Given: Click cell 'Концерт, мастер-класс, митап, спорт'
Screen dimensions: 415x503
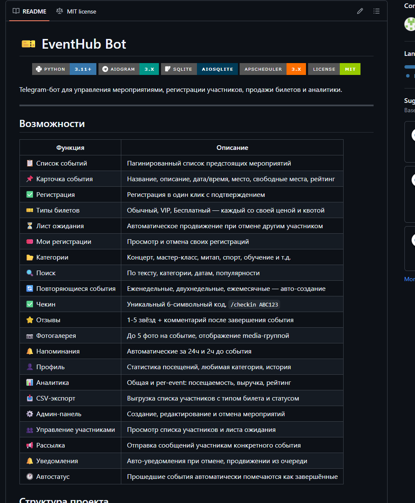Looking at the screenshot, I should tap(232, 257).
